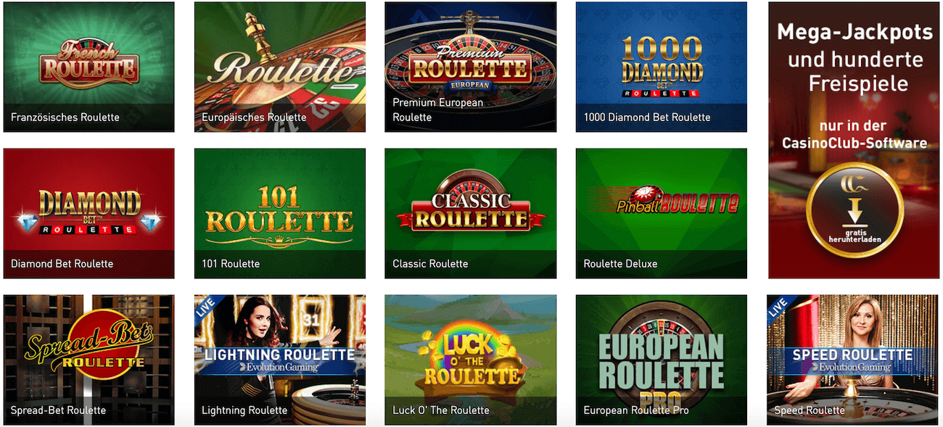Choose the Classic Roulette game tile
This screenshot has width=943, height=427.
(x=471, y=213)
